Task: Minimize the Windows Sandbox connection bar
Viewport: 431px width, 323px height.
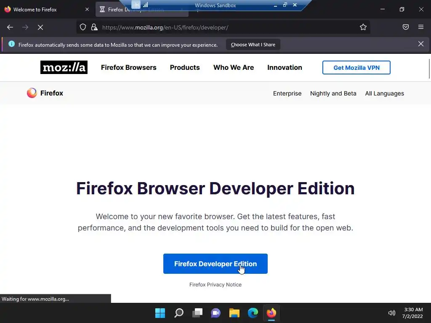Action: pyautogui.click(x=275, y=5)
